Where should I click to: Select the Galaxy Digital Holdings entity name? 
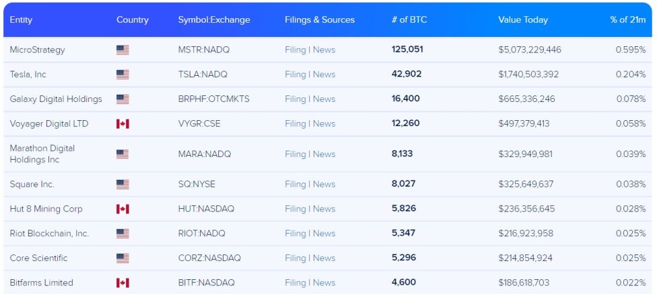coord(56,99)
